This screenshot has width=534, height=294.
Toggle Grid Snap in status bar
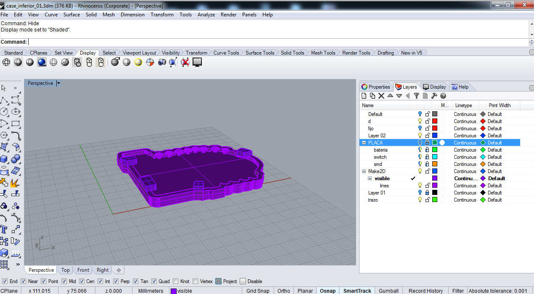click(258, 291)
